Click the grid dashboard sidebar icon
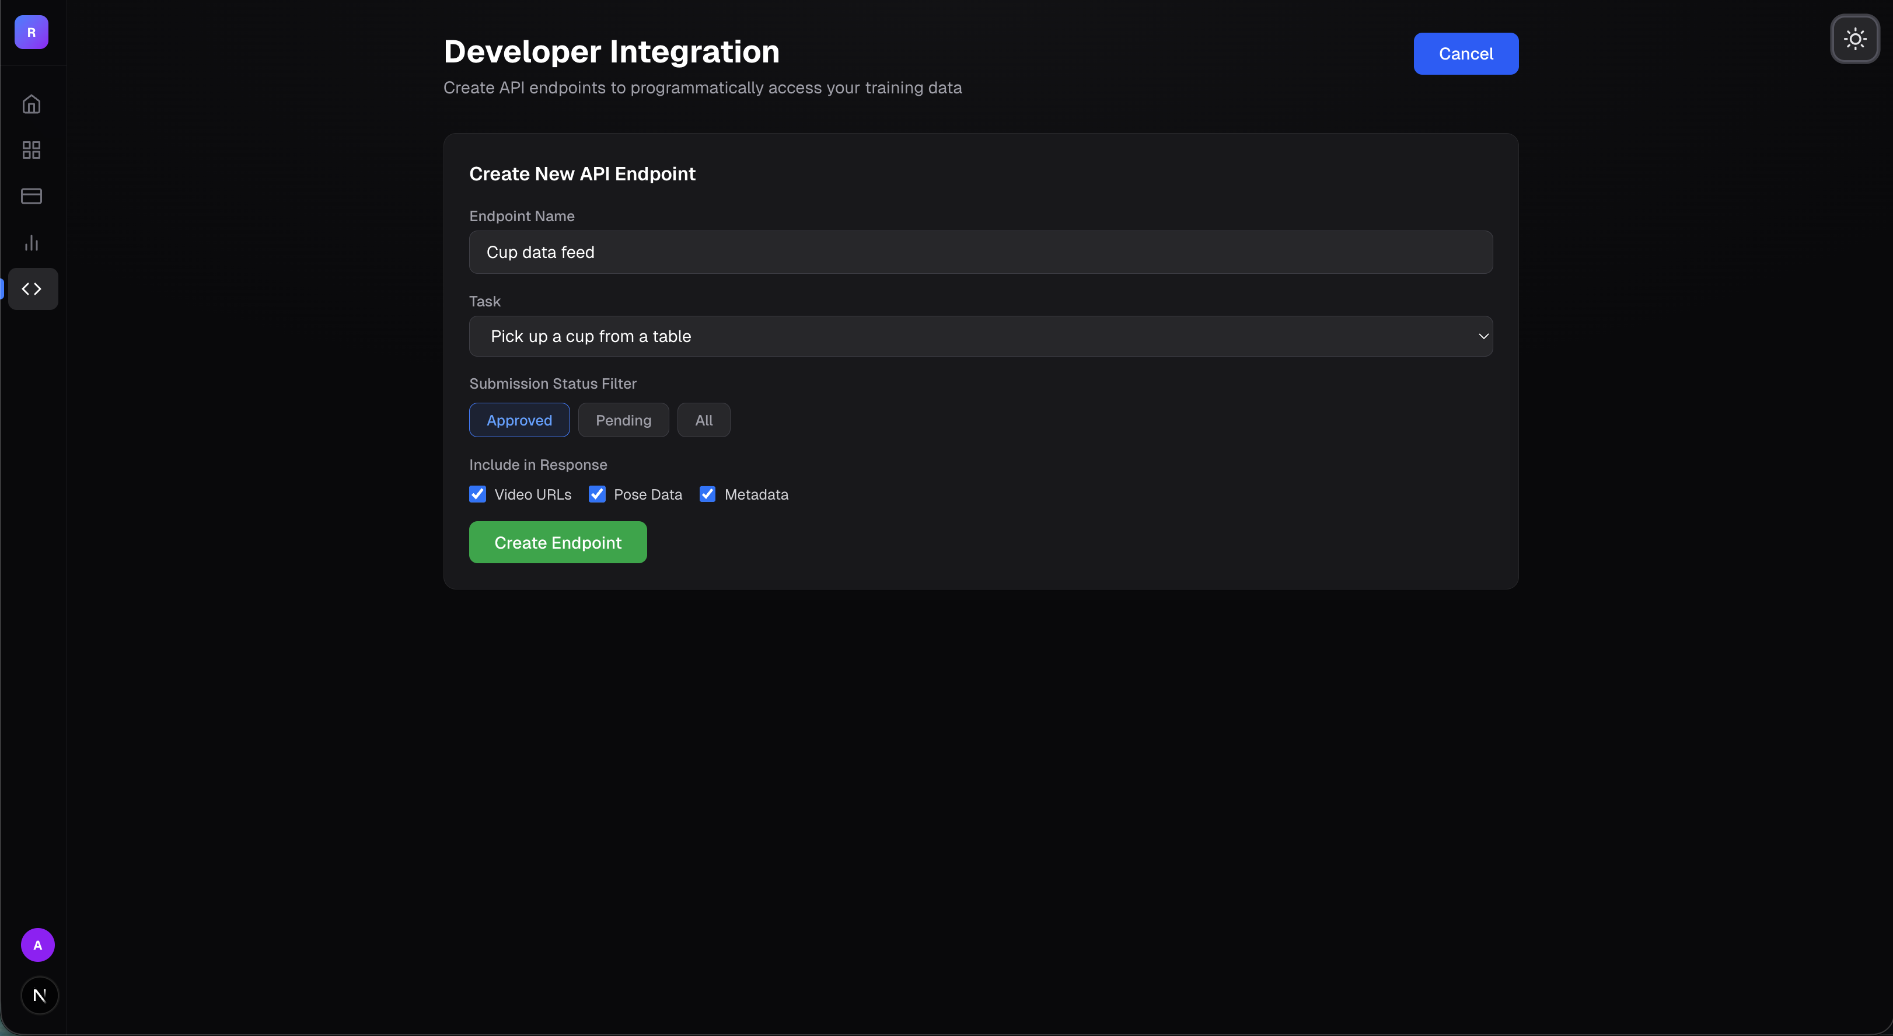The height and width of the screenshot is (1036, 1893). pos(32,150)
